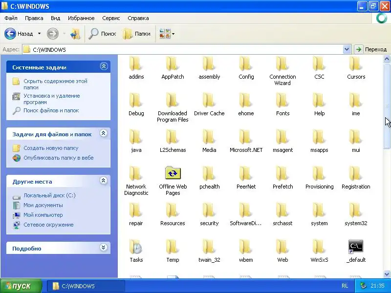Select the AppPatch folder icon
391x293 pixels.
(x=173, y=63)
